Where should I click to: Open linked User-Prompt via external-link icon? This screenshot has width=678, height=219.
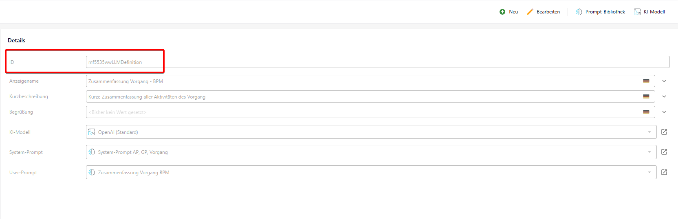(664, 172)
